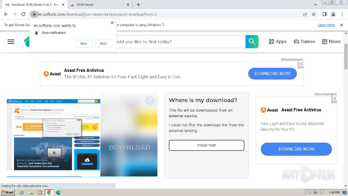This screenshot has height=196, width=348.
Task: Submit search with the magnifier button
Action: (x=252, y=42)
